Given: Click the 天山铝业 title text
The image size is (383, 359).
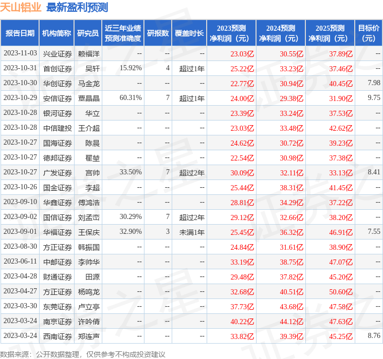Looking at the screenshot, I should pyautogui.click(x=21, y=7).
